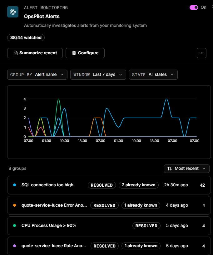Click the gear icon in Configure
This screenshot has height=255, width=213.
coord(74,53)
